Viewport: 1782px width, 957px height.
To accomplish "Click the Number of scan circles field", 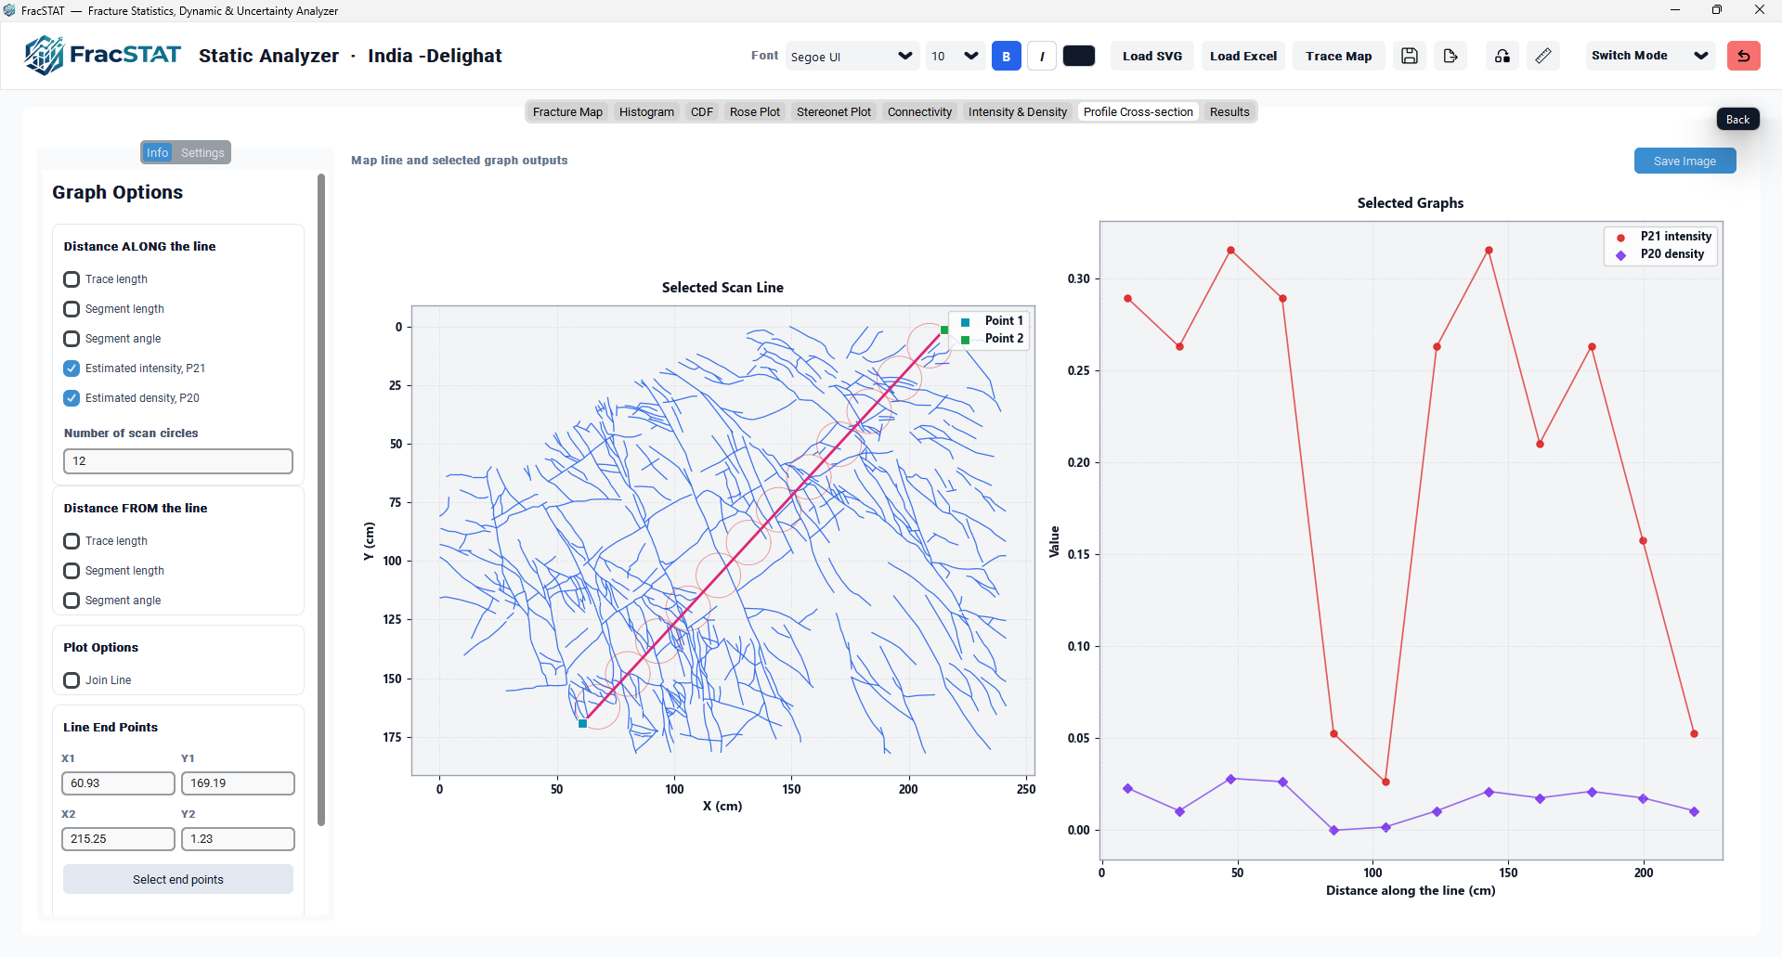I will (x=178, y=461).
